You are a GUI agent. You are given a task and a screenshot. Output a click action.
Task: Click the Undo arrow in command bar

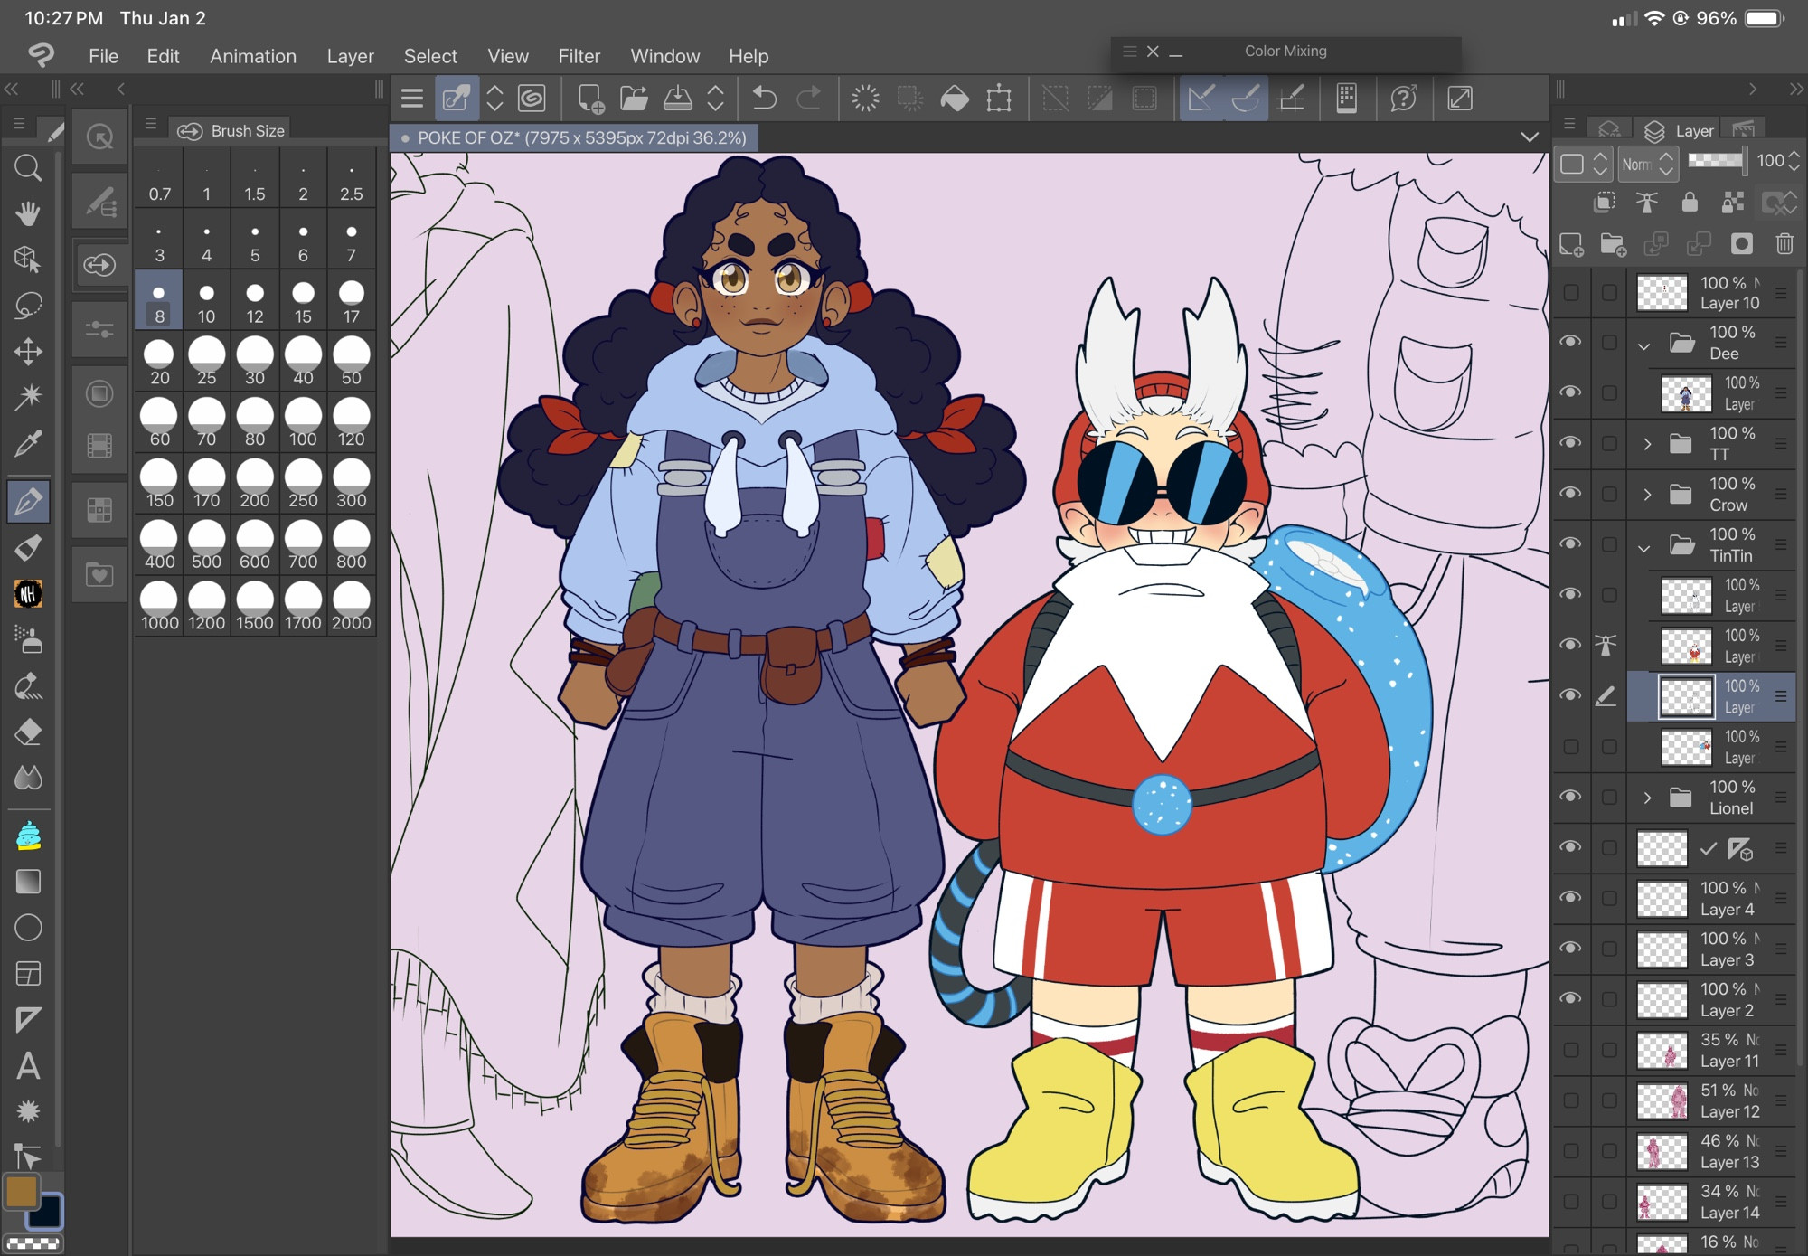click(x=764, y=98)
